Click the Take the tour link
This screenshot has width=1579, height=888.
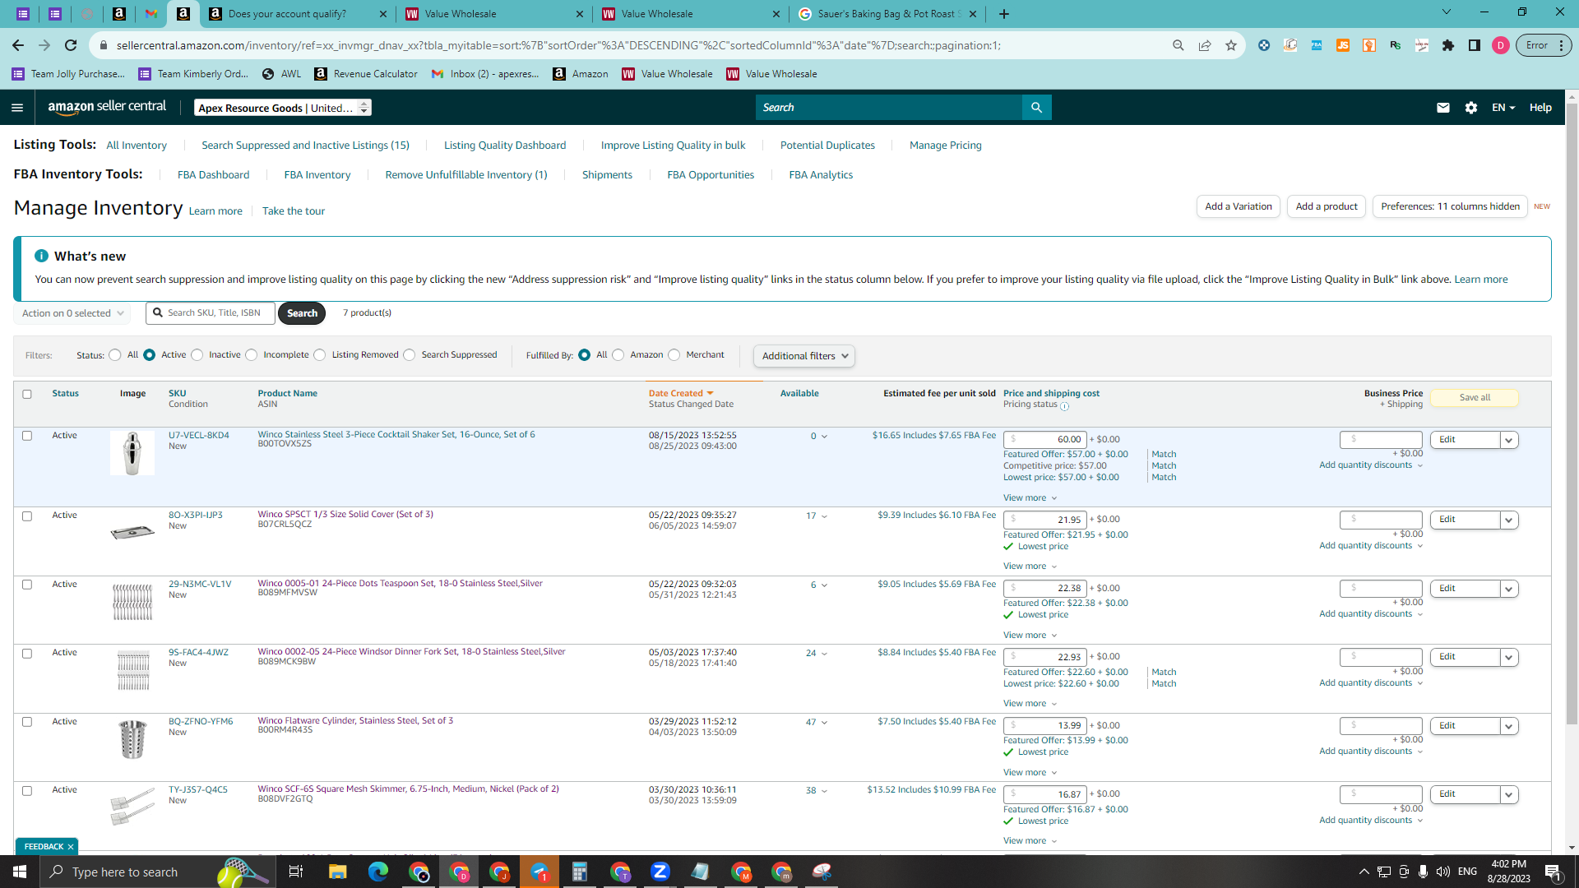tap(294, 211)
